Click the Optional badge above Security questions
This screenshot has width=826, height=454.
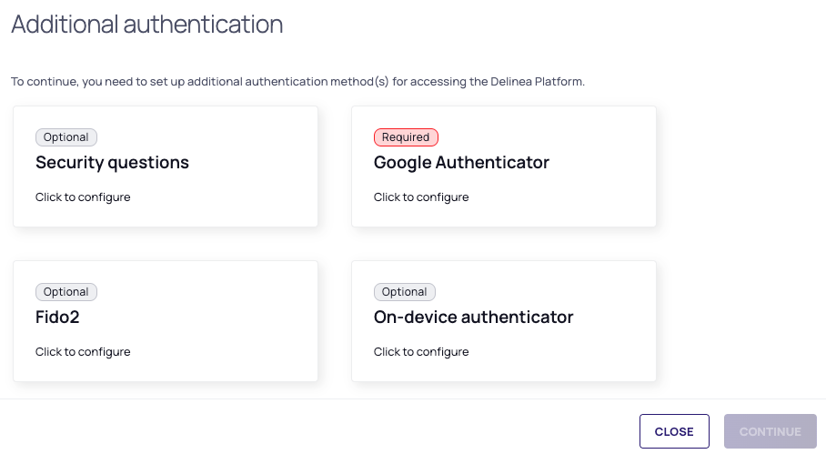coord(66,137)
